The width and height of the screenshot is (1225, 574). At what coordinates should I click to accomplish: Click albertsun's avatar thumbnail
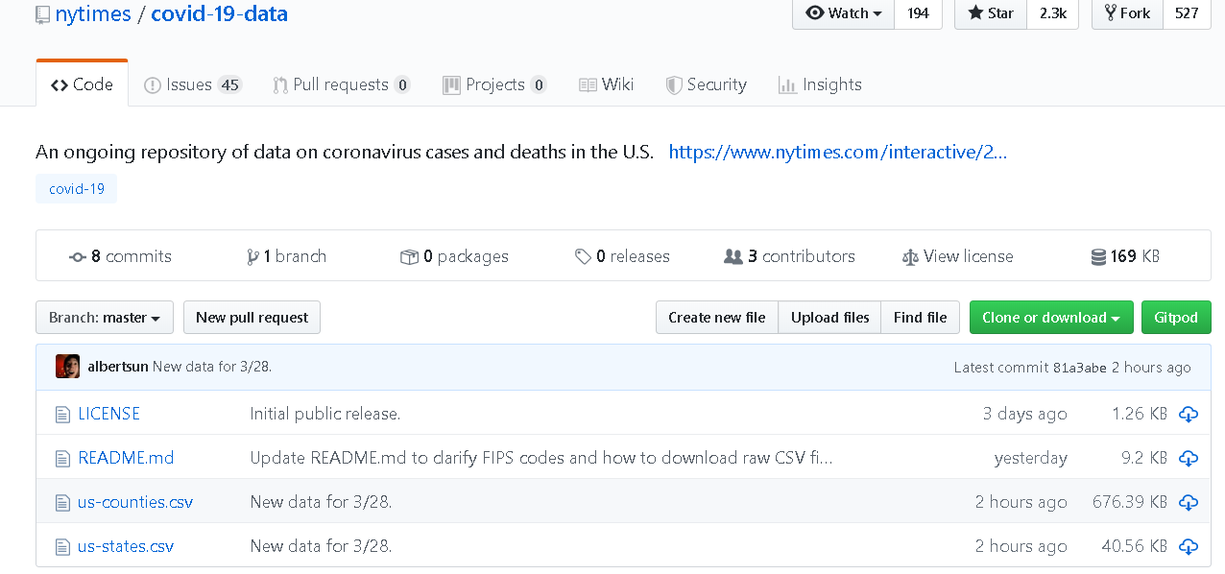click(67, 367)
